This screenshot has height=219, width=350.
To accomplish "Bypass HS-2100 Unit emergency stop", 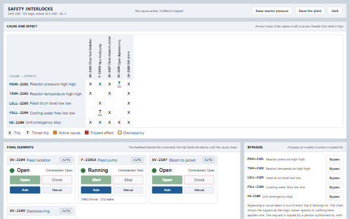I will (334, 197).
